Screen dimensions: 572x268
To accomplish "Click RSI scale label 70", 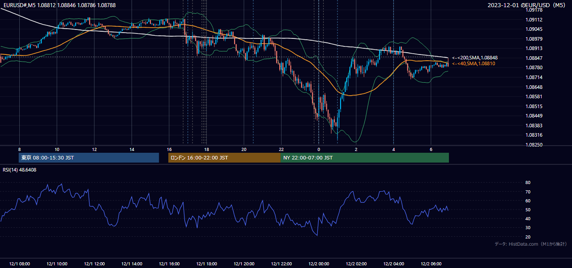I will click(528, 192).
